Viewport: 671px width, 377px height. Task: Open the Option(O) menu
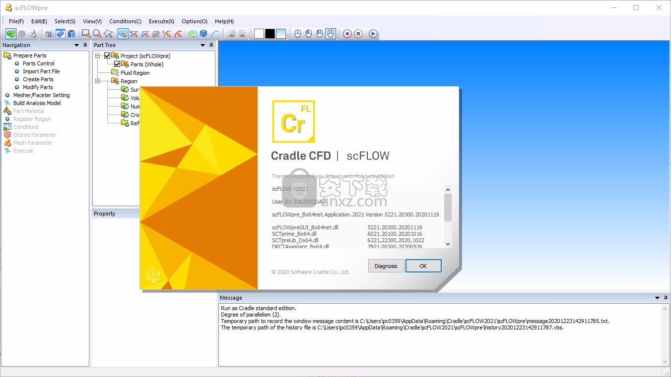tap(195, 21)
